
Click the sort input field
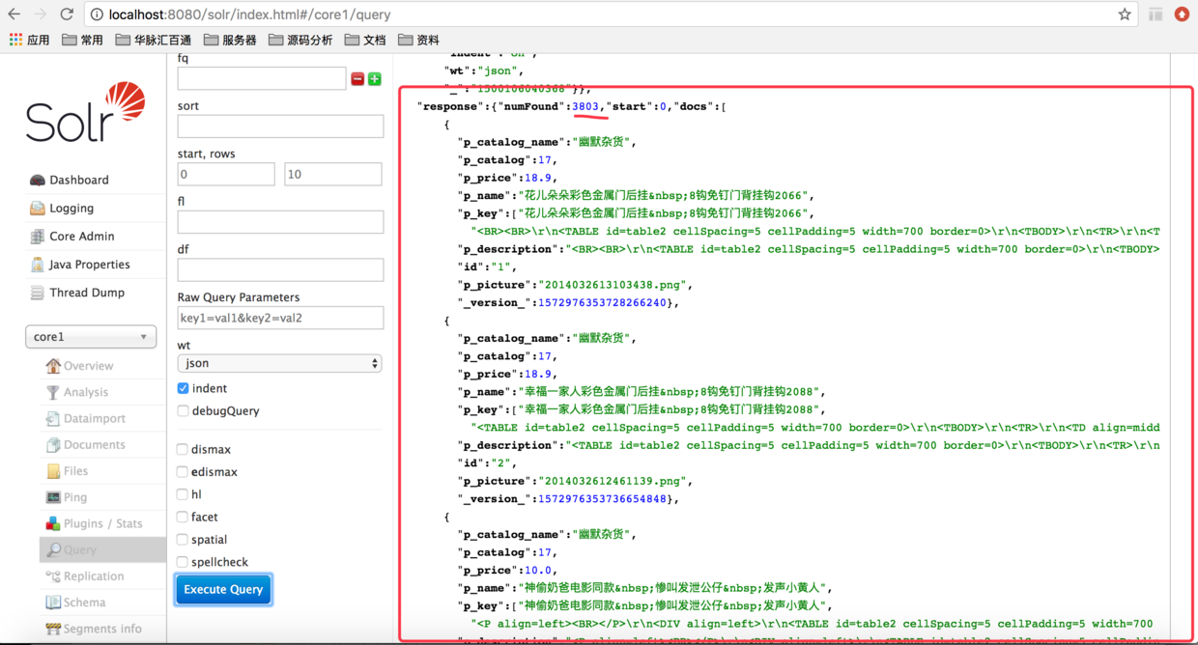(x=280, y=126)
